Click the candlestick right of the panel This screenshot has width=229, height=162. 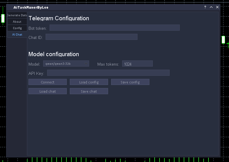pos(223,40)
